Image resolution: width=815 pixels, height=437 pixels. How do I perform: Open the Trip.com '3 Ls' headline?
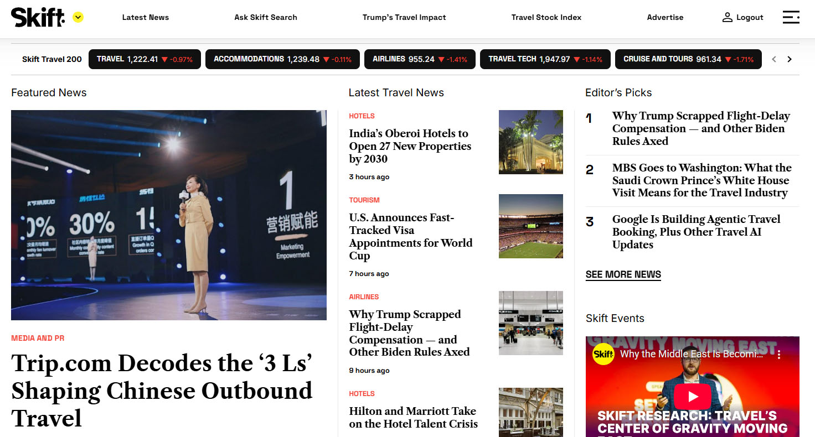[162, 391]
